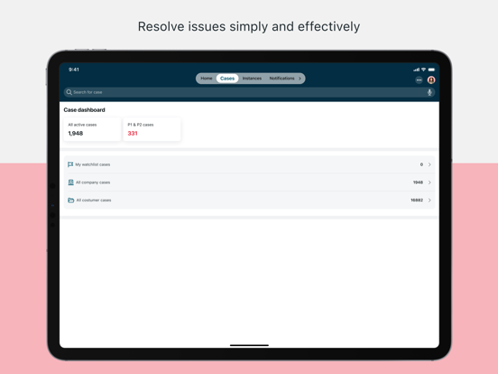Open All company cases row
The image size is (498, 374).
(249, 182)
